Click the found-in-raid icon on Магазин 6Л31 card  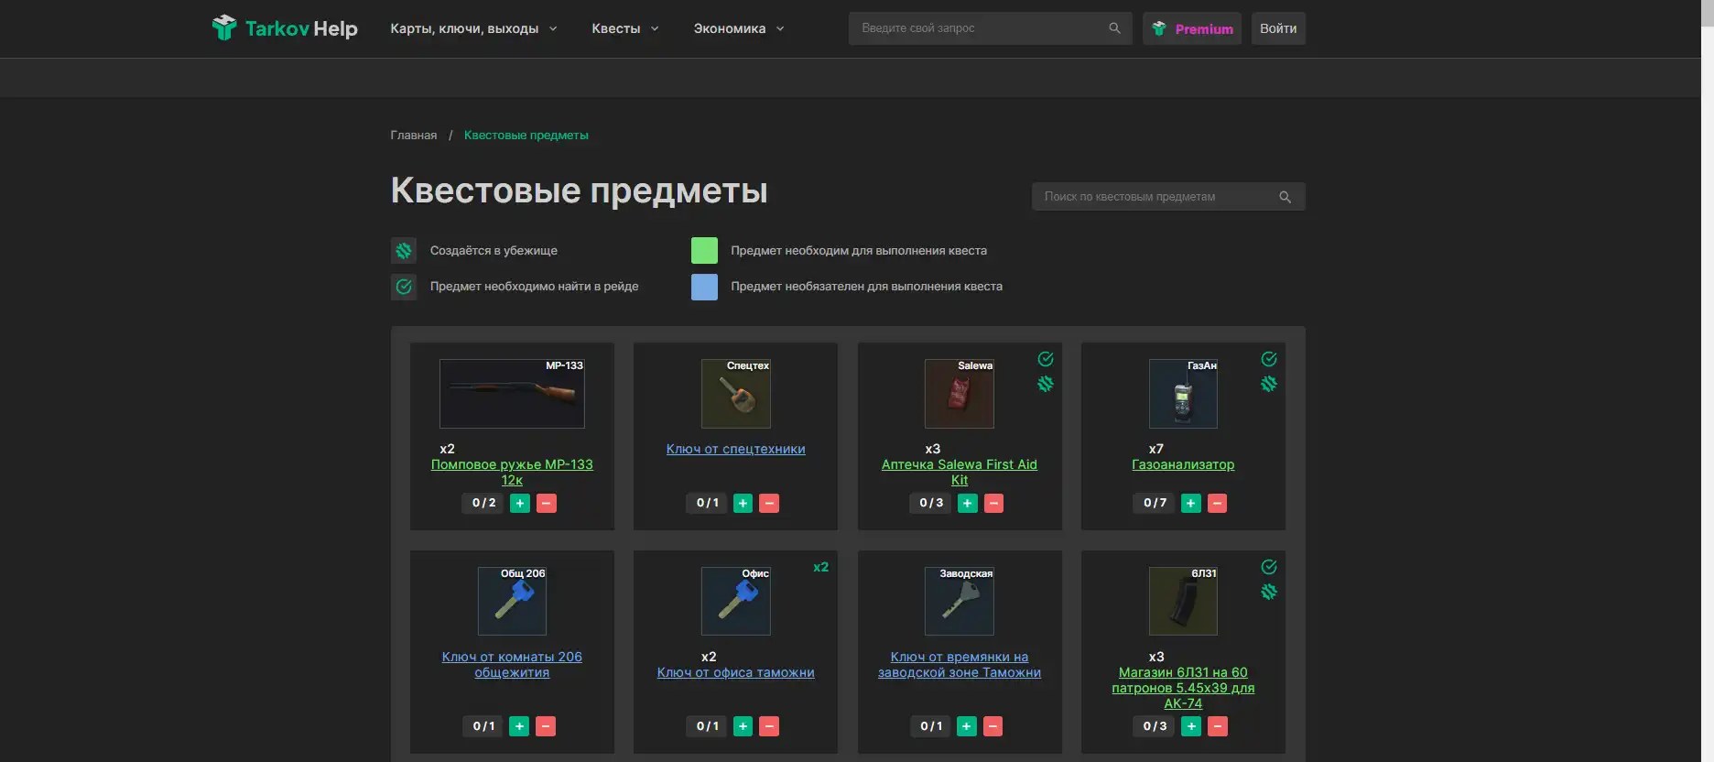click(x=1269, y=567)
